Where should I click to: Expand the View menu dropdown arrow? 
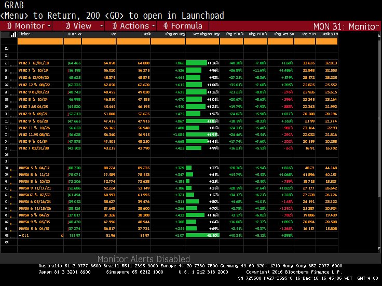click(101, 25)
